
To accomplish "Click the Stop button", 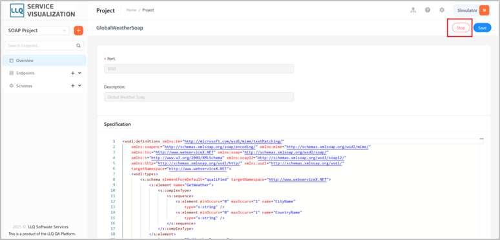I will [x=461, y=28].
